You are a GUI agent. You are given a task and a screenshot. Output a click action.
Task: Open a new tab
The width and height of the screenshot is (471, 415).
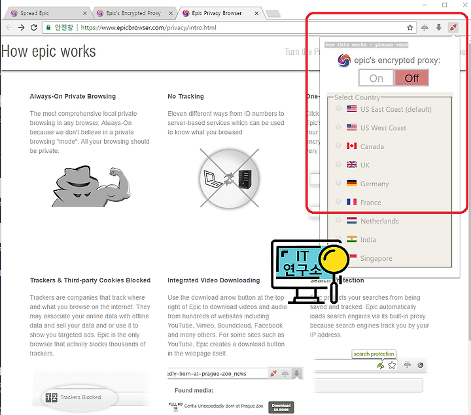tap(273, 14)
